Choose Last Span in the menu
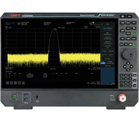 point(108,59)
